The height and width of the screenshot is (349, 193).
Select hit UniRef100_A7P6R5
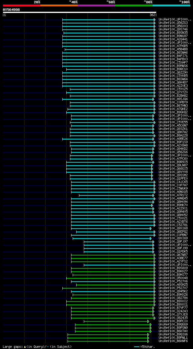[173, 46]
